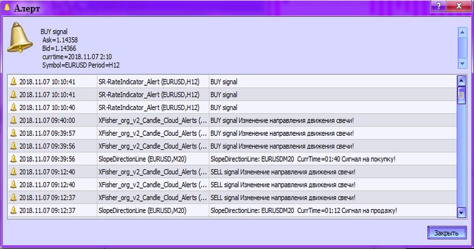Select the 'Сигнал на покупку!' message
The image size is (474, 249).
303,159
